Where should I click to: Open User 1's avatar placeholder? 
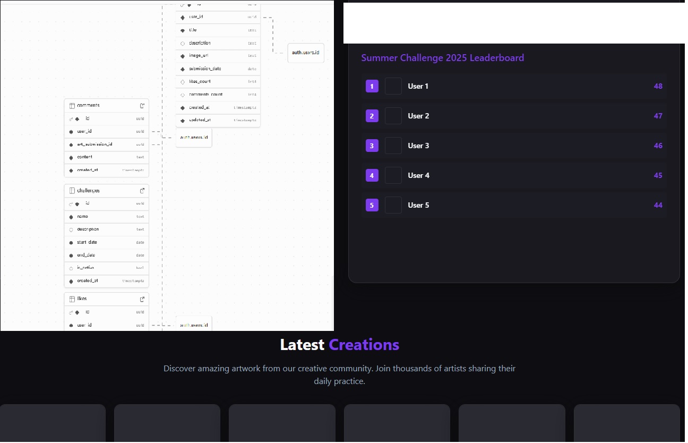tap(393, 86)
